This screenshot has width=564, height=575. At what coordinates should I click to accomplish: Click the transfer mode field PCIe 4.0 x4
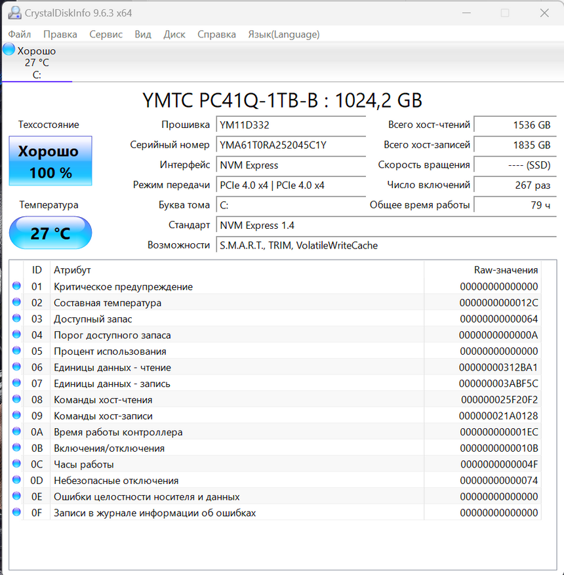[x=291, y=185]
